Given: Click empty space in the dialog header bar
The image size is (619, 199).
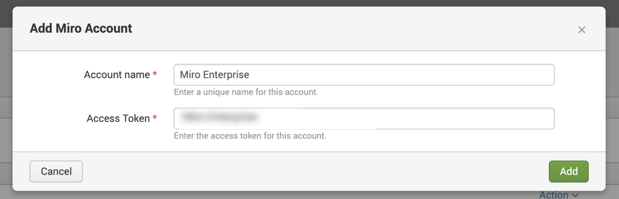Looking at the screenshot, I should pyautogui.click(x=339, y=29).
